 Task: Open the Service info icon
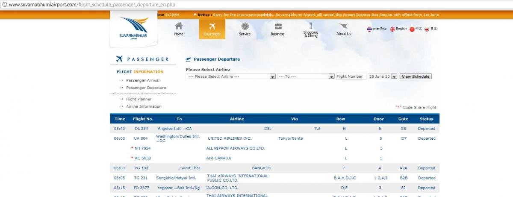245,26
